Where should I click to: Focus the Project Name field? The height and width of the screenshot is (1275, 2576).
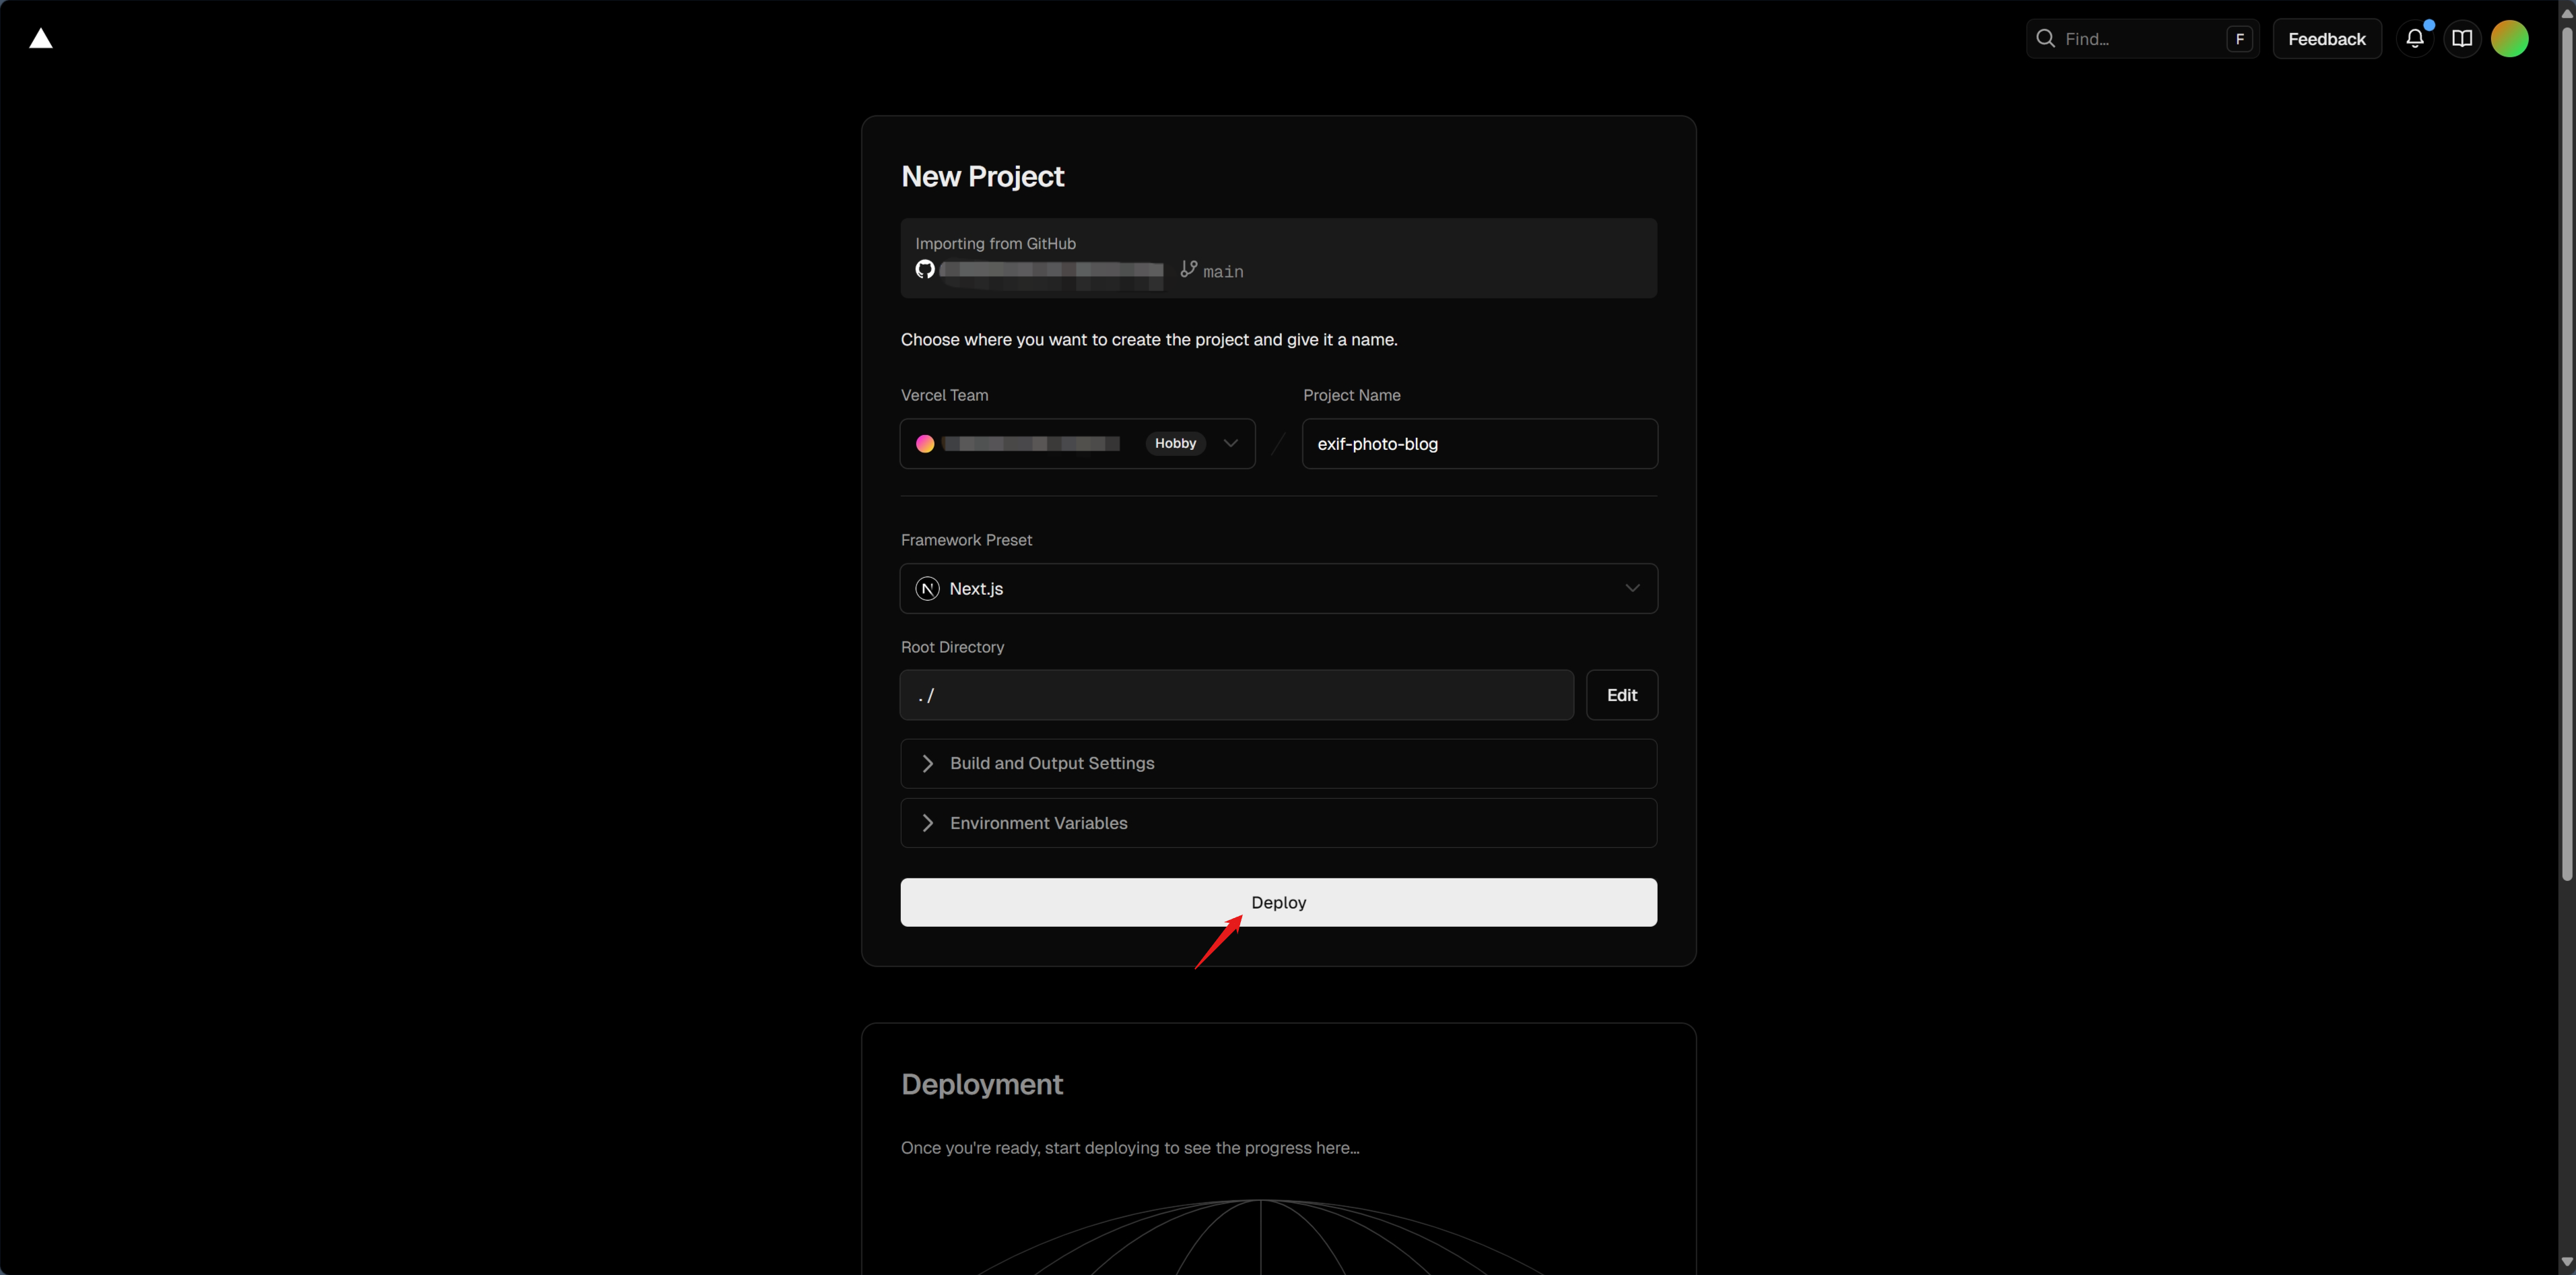click(1479, 444)
